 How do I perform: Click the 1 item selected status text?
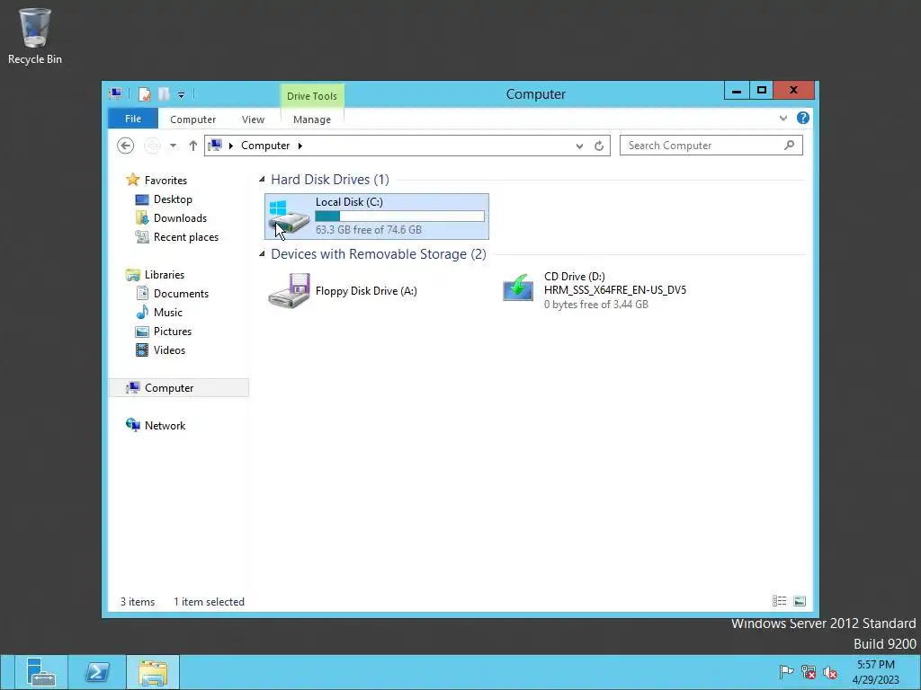pos(209,602)
